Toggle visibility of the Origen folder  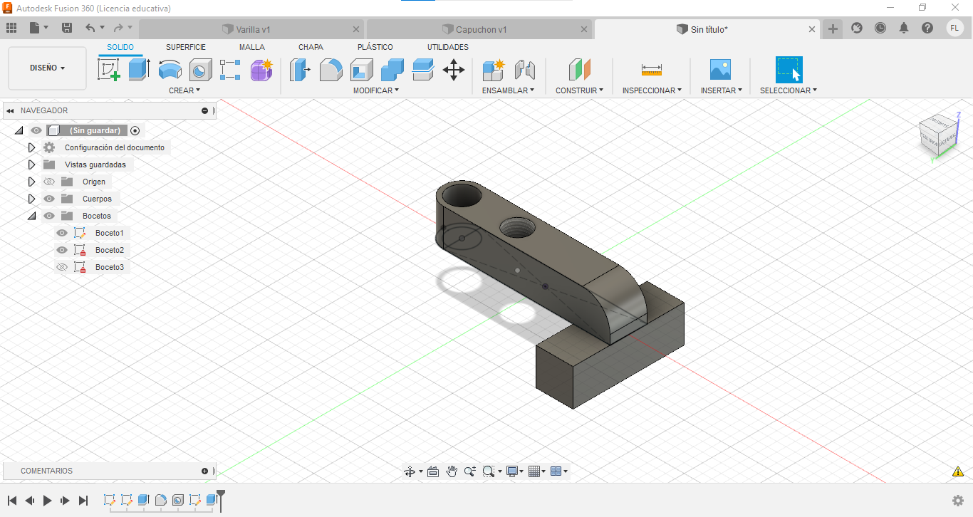tap(49, 182)
